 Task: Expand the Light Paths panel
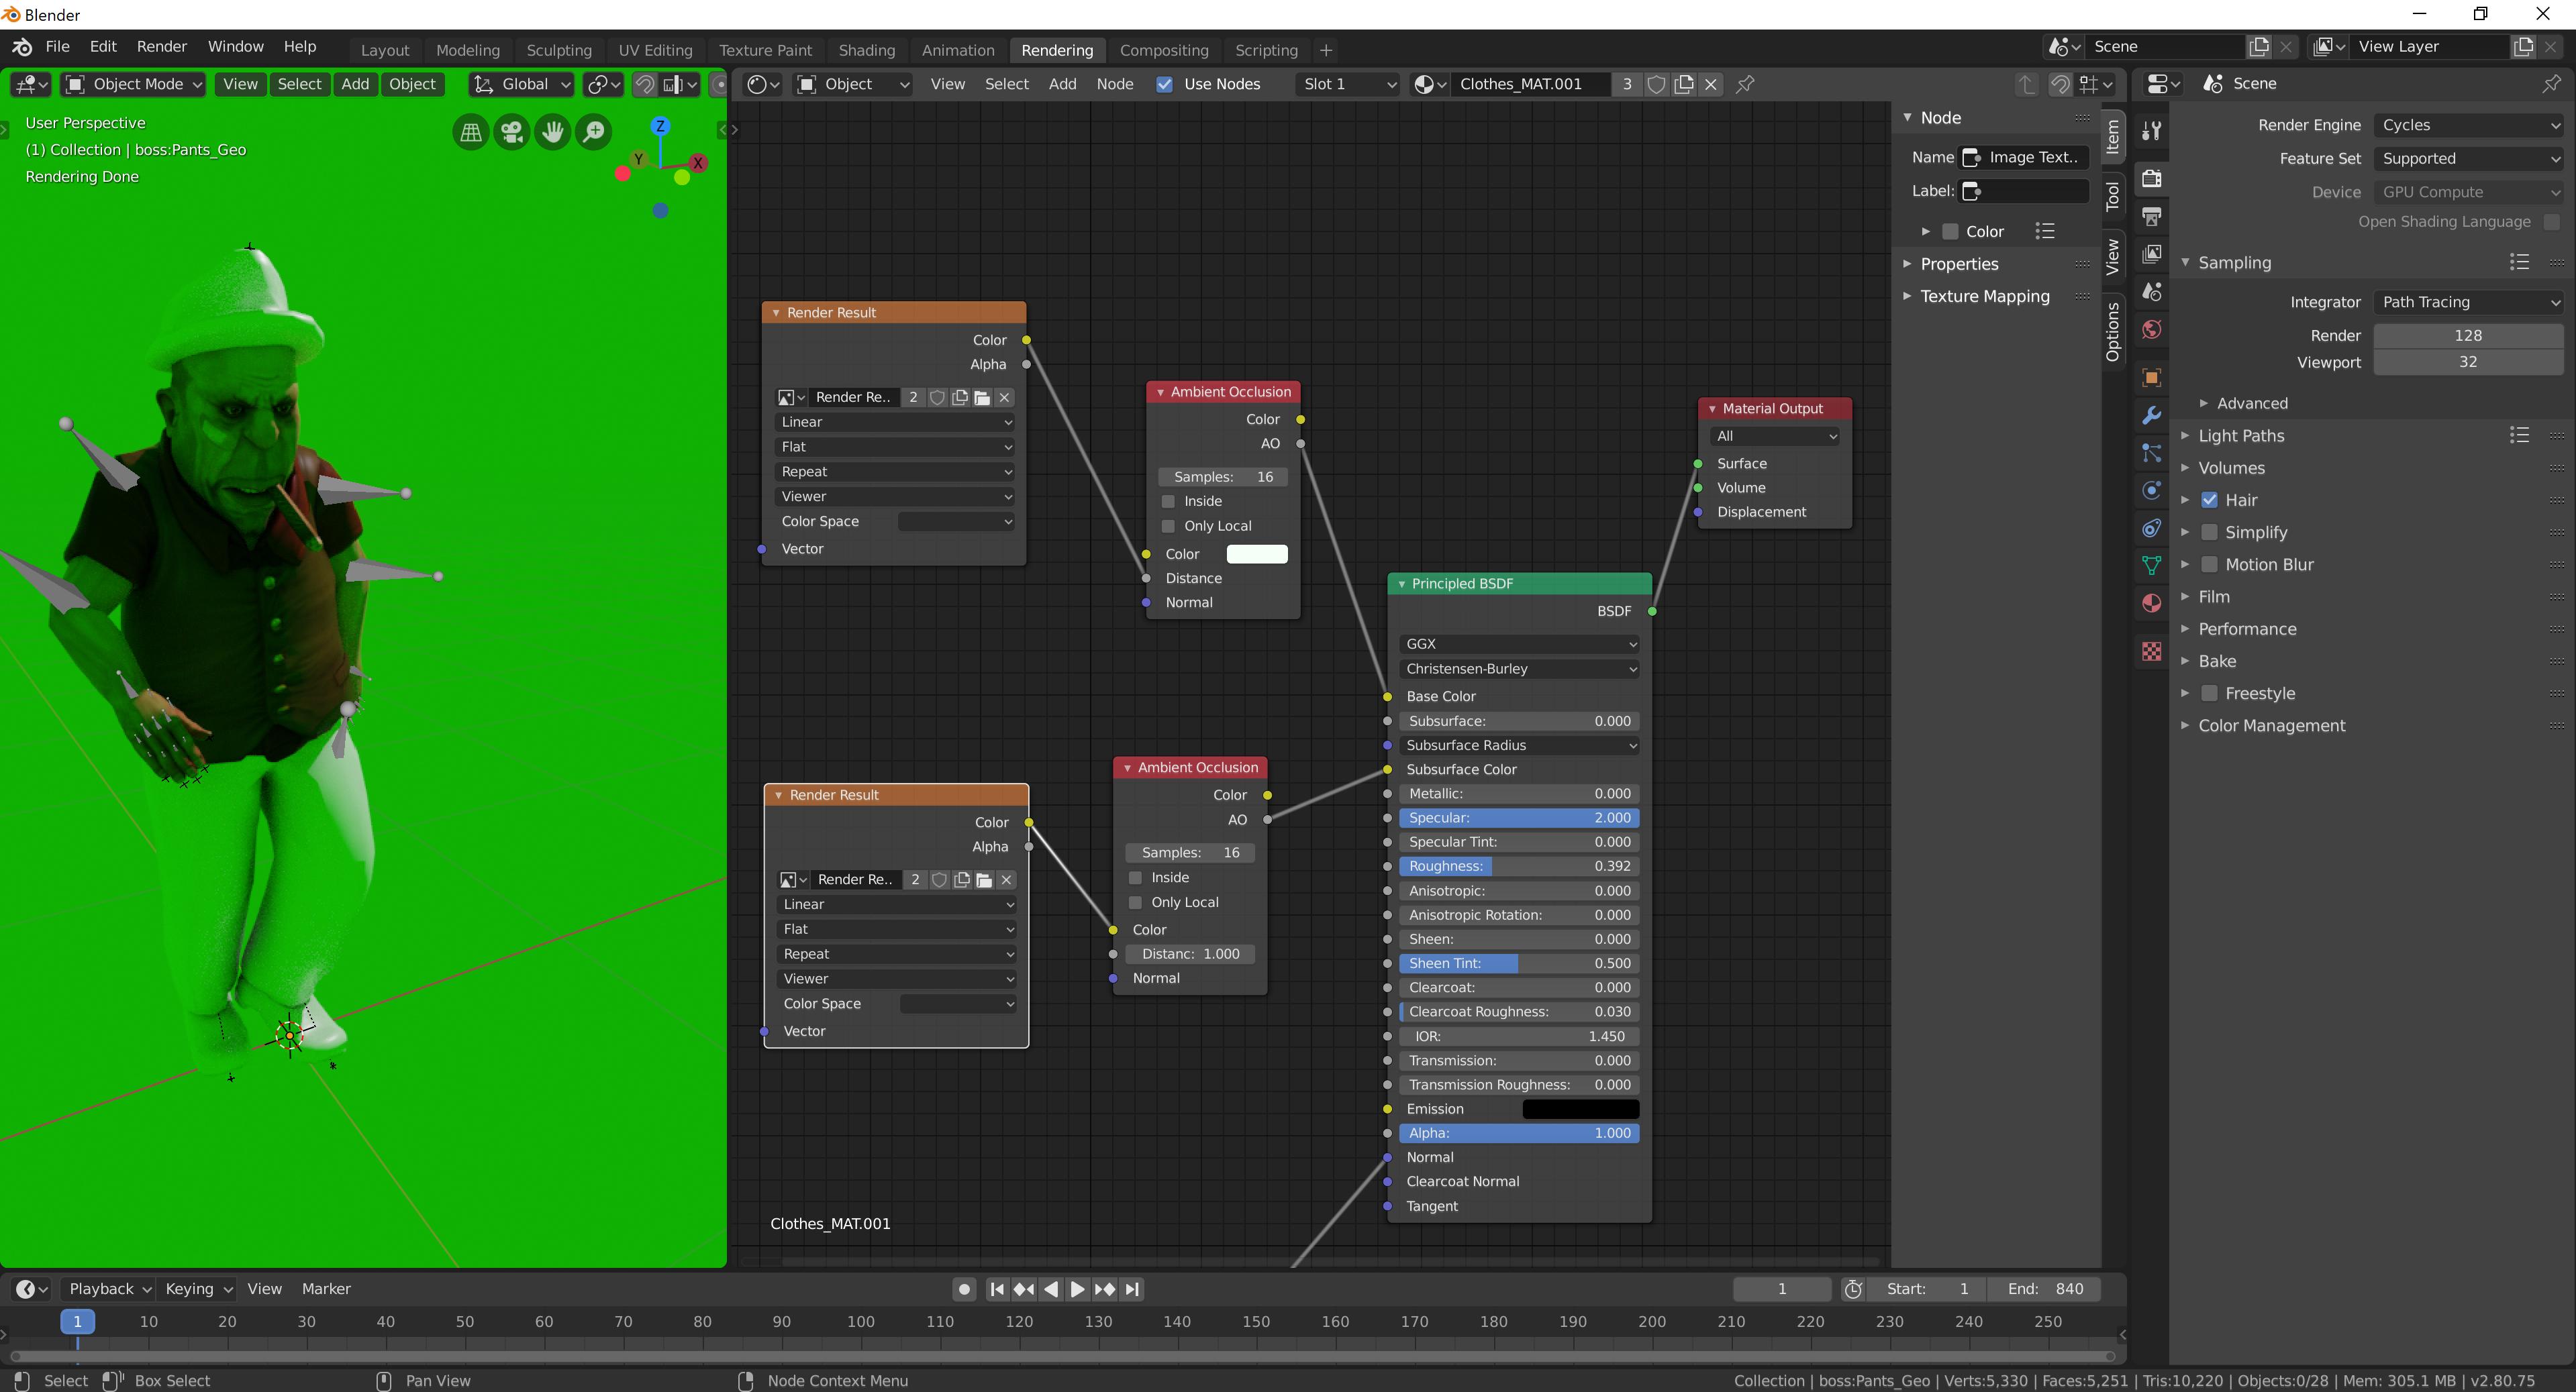[x=2241, y=435]
